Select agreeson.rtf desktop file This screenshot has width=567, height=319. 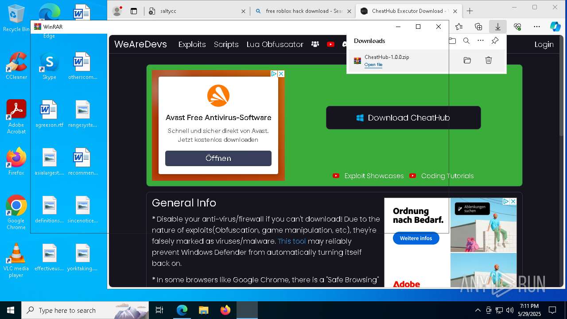pos(49,113)
